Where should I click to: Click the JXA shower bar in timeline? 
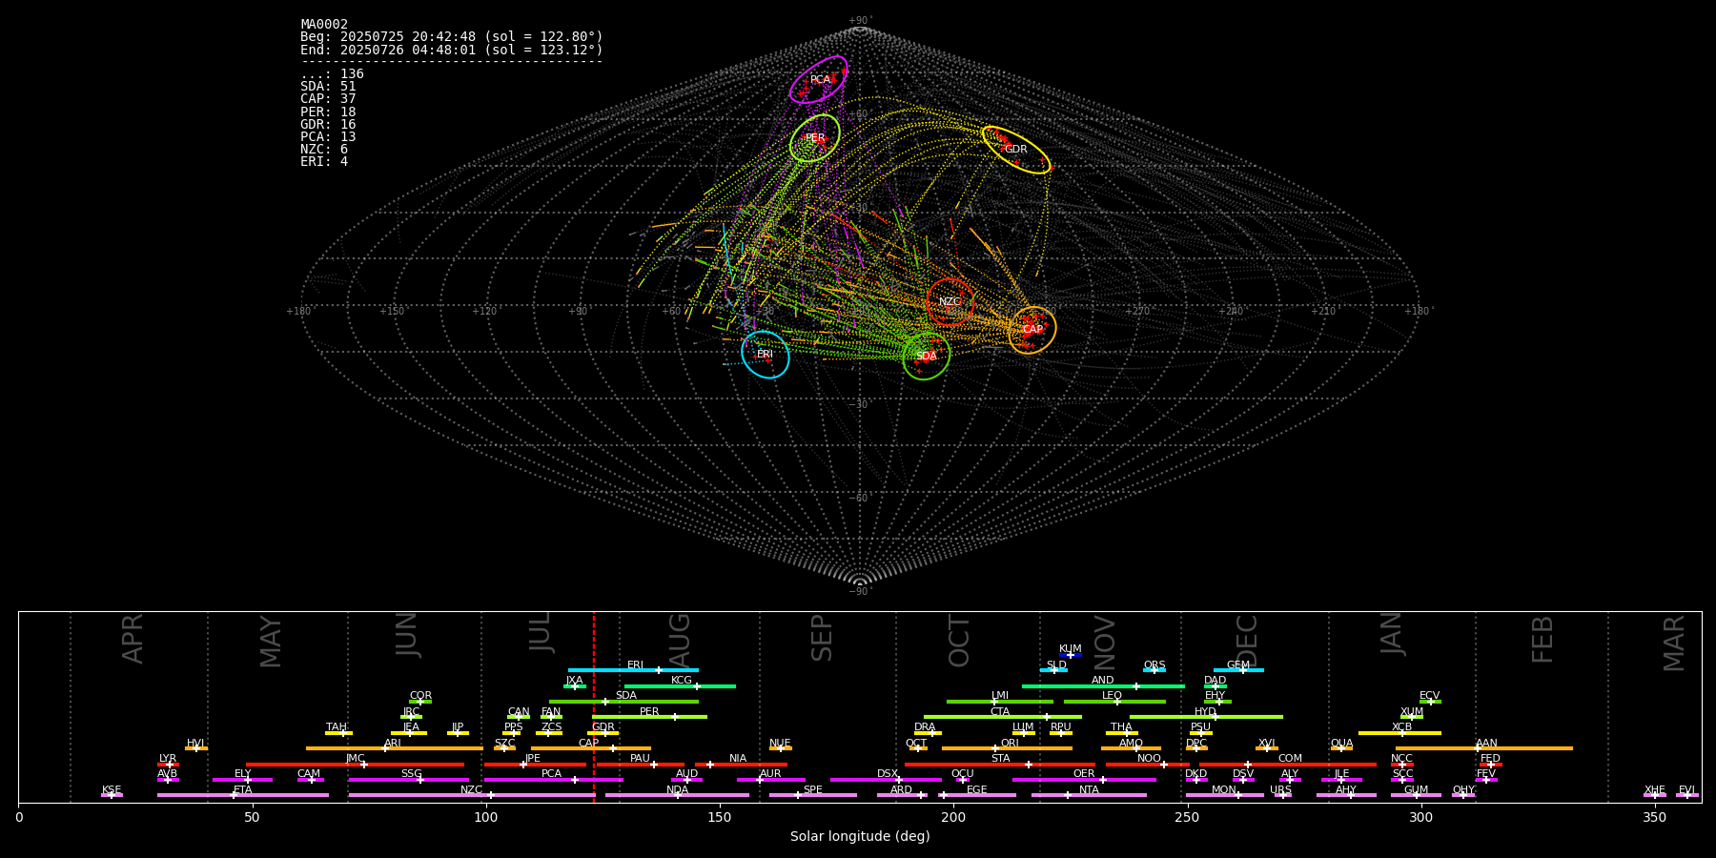(575, 686)
